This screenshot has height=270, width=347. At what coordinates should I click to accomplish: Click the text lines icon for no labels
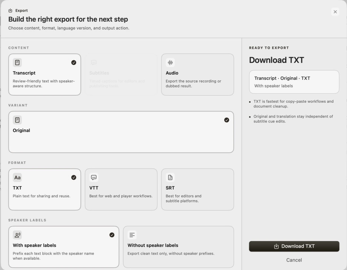tap(132, 235)
